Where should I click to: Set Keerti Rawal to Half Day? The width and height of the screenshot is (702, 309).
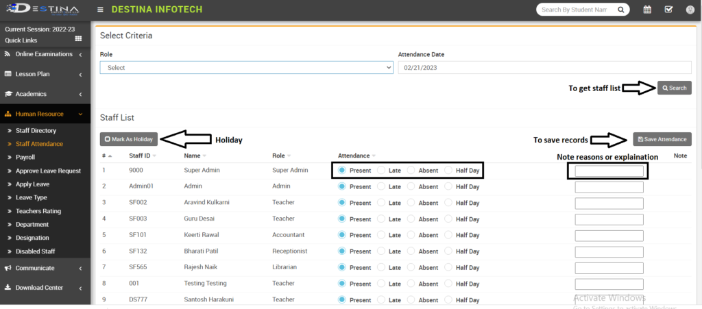point(449,236)
